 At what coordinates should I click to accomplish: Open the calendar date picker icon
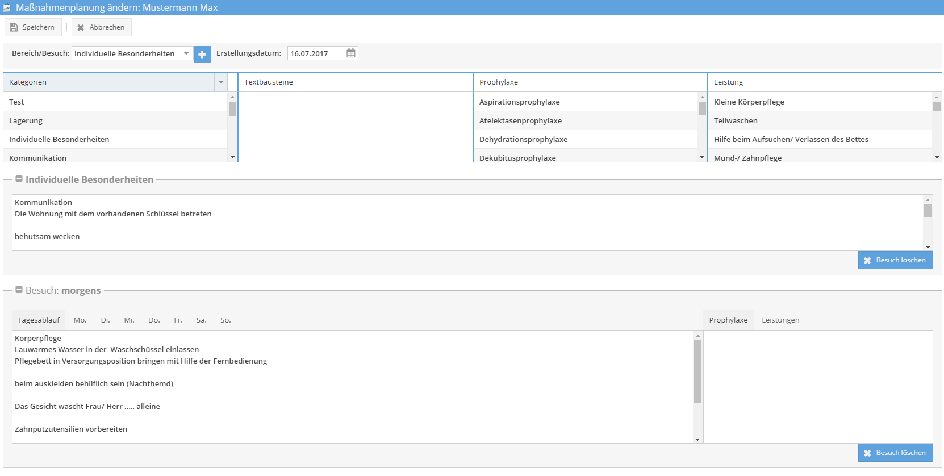click(351, 53)
